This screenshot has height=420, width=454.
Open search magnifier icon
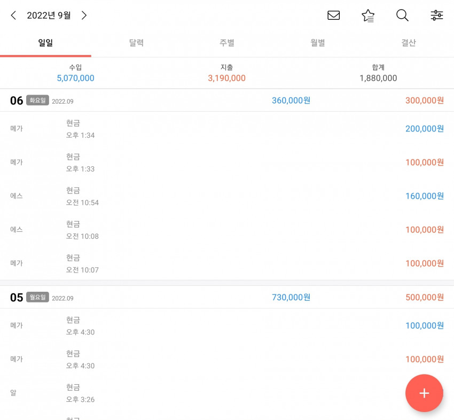click(x=403, y=15)
